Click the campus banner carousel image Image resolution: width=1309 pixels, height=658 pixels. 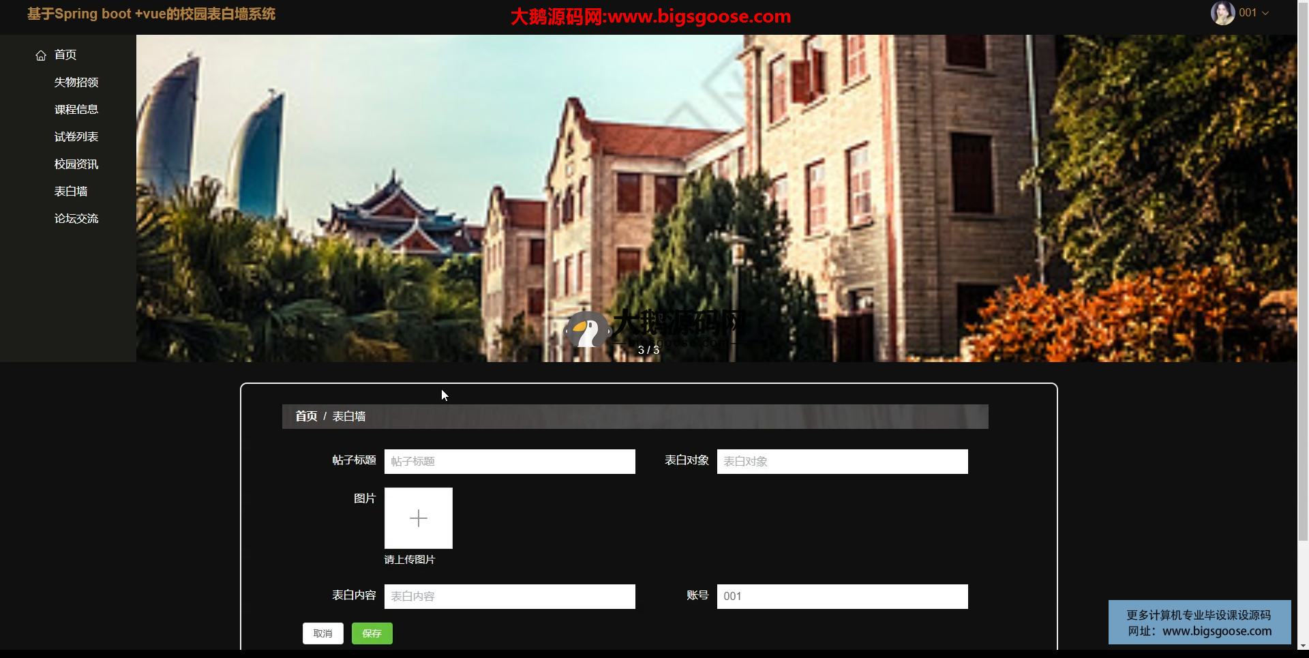(716, 198)
